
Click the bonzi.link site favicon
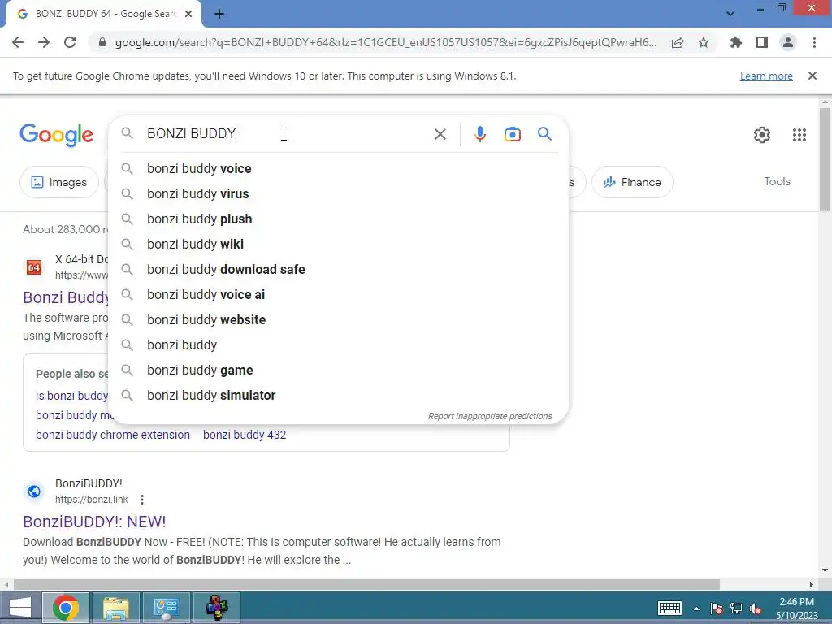point(34,492)
